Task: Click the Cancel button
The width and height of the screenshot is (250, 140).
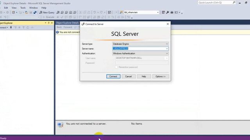Action: [x=129, y=77]
